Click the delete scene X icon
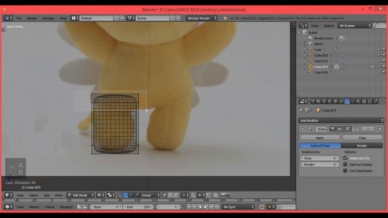The height and width of the screenshot is (218, 388). pos(178,18)
